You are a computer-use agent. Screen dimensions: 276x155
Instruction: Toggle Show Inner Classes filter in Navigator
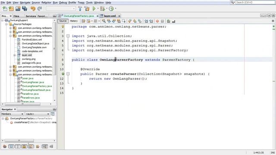[x=31, y=146]
